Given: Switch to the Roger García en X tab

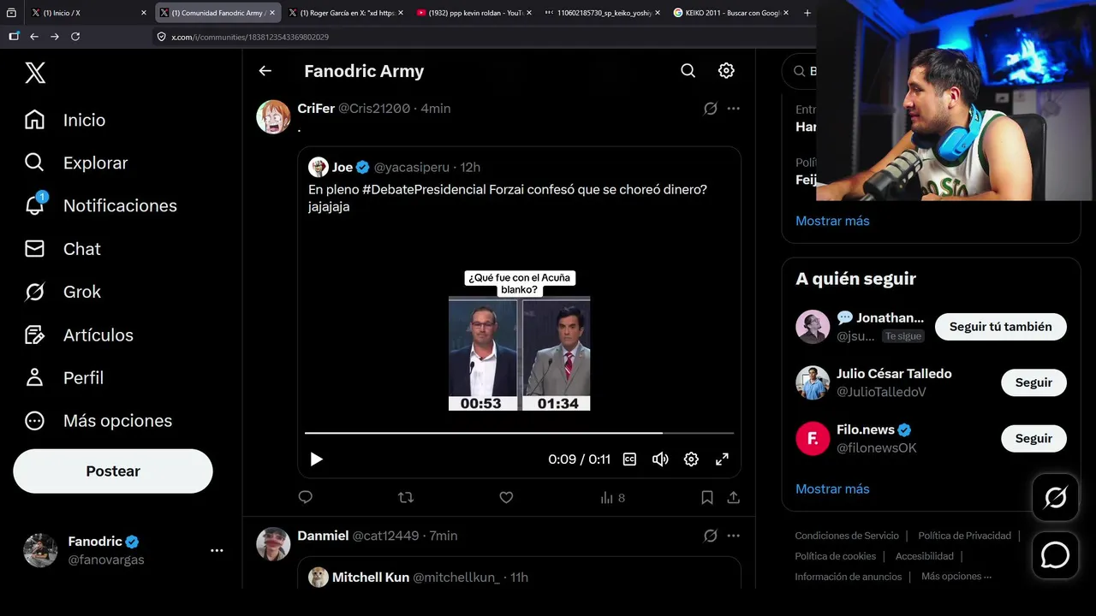Looking at the screenshot, I should [x=344, y=13].
